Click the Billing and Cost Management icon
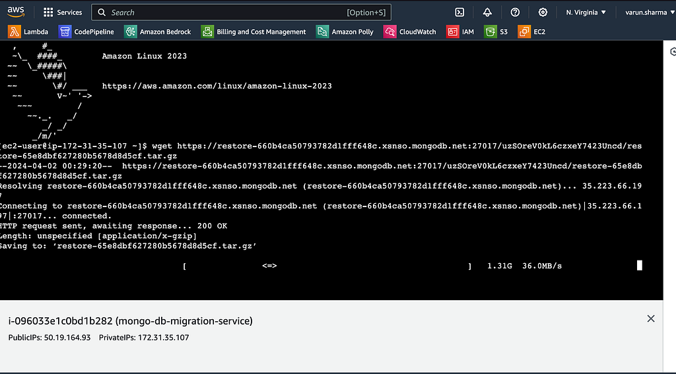 (207, 32)
